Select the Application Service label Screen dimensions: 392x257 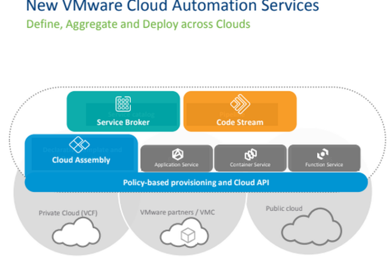(x=177, y=165)
